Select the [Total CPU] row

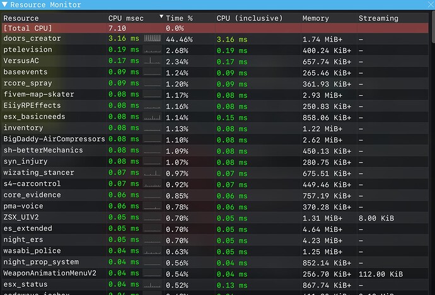coord(28,28)
